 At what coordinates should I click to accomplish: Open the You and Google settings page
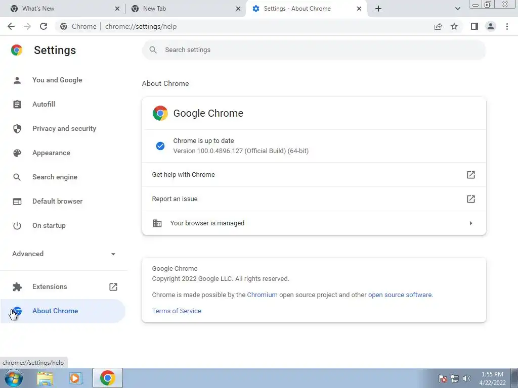pyautogui.click(x=63, y=80)
